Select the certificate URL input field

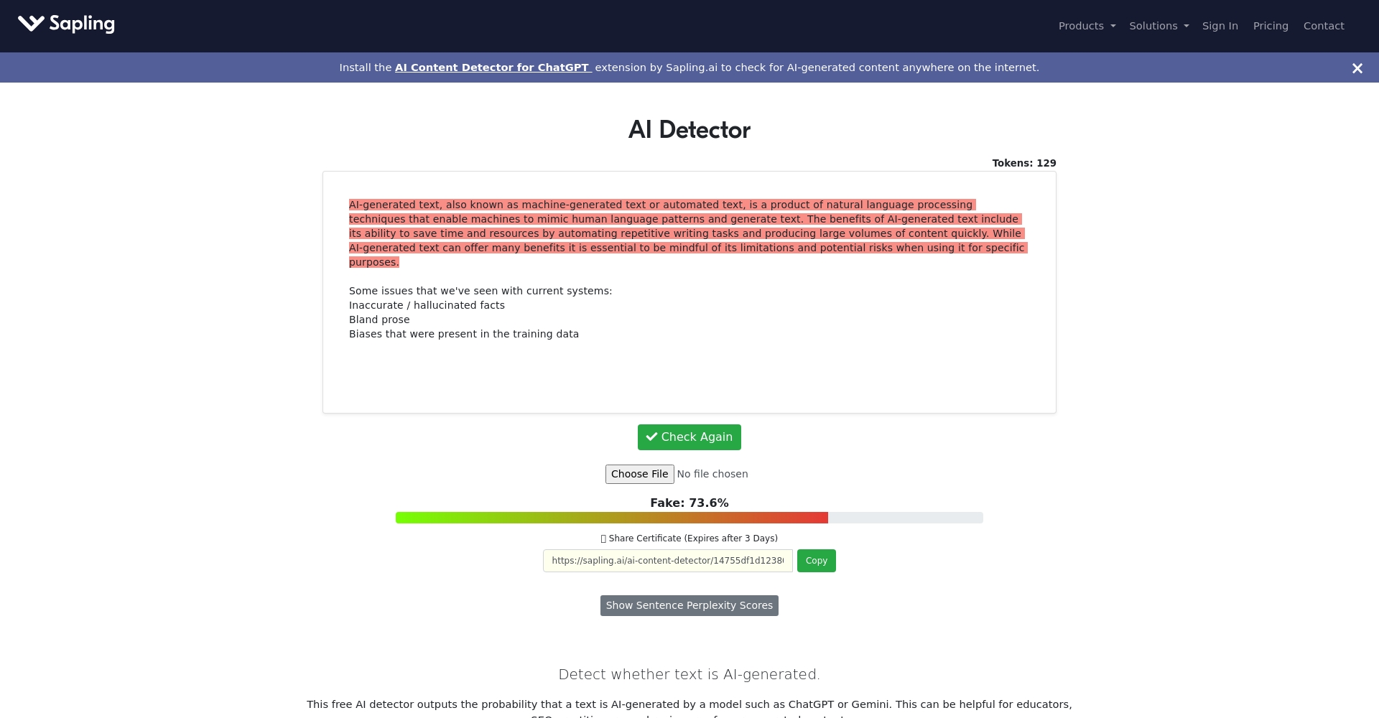[667, 561]
